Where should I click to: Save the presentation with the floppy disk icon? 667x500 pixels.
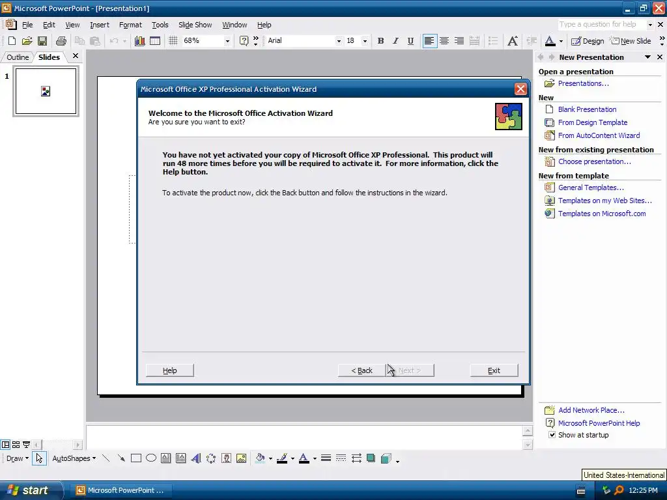point(42,41)
